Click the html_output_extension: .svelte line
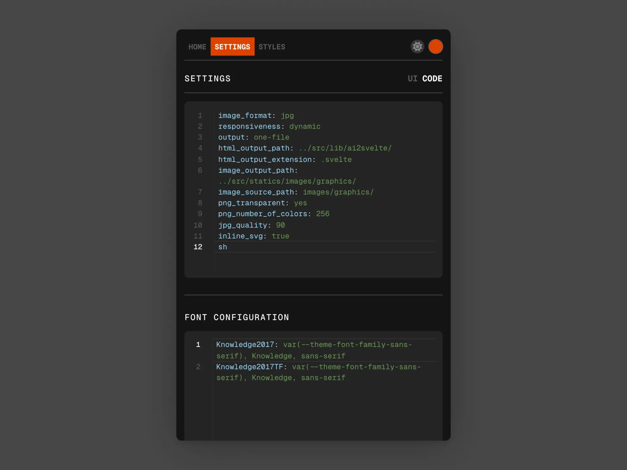 point(285,160)
